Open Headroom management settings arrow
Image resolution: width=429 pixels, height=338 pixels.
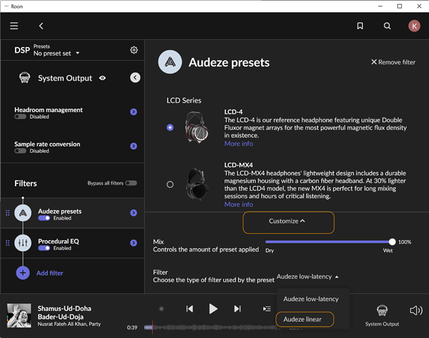point(133,112)
